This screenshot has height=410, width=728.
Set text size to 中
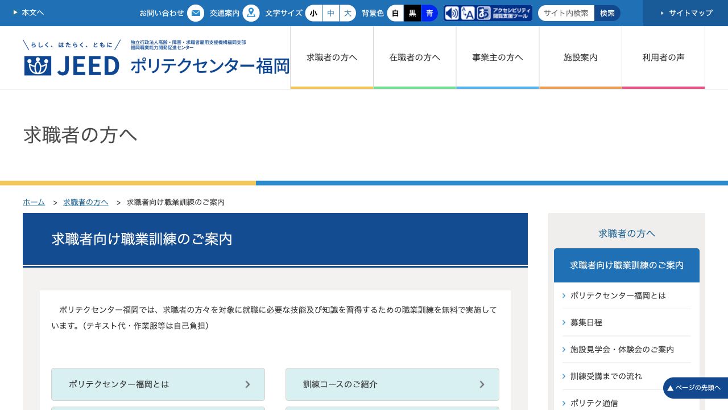tap(330, 13)
